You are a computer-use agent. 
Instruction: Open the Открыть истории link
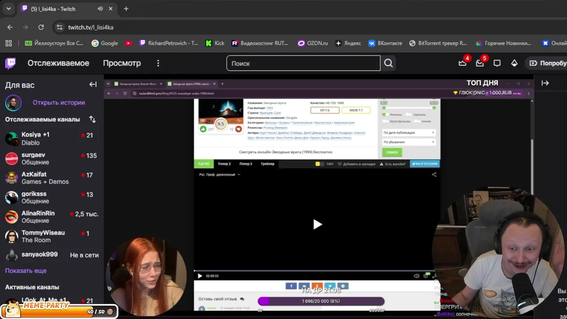tap(59, 102)
